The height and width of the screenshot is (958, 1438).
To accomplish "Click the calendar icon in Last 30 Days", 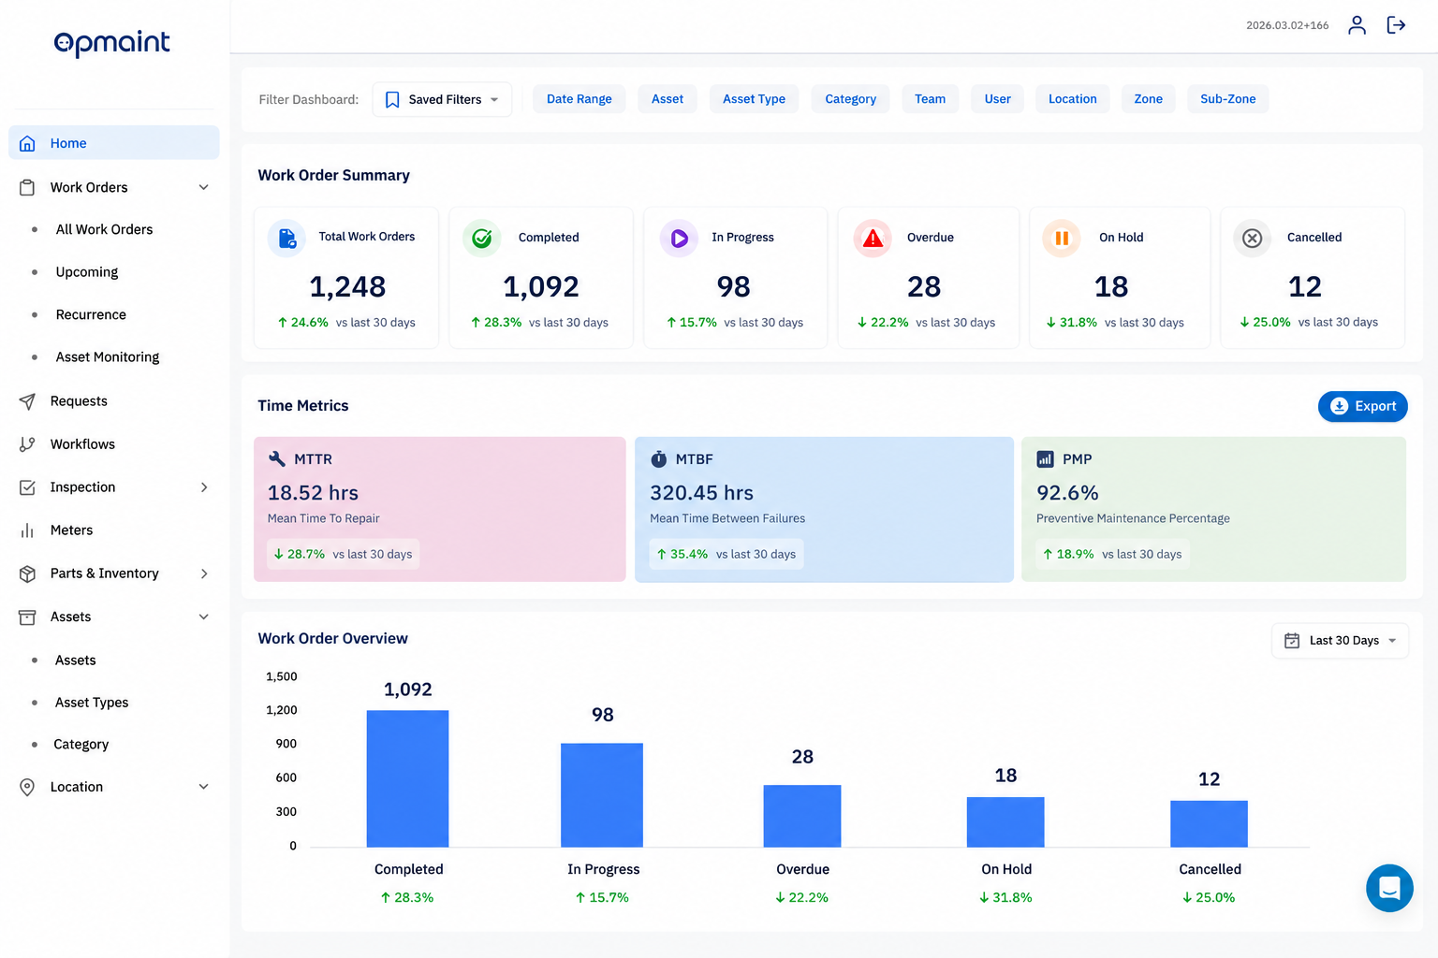I will click(x=1292, y=640).
